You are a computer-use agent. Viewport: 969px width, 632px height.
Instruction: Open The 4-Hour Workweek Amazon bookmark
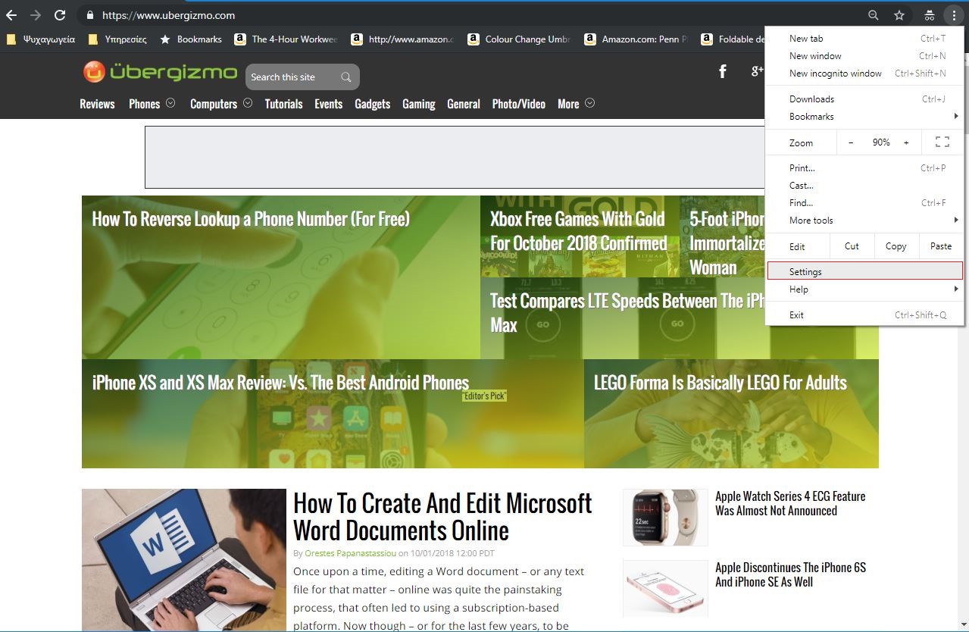[x=286, y=39]
